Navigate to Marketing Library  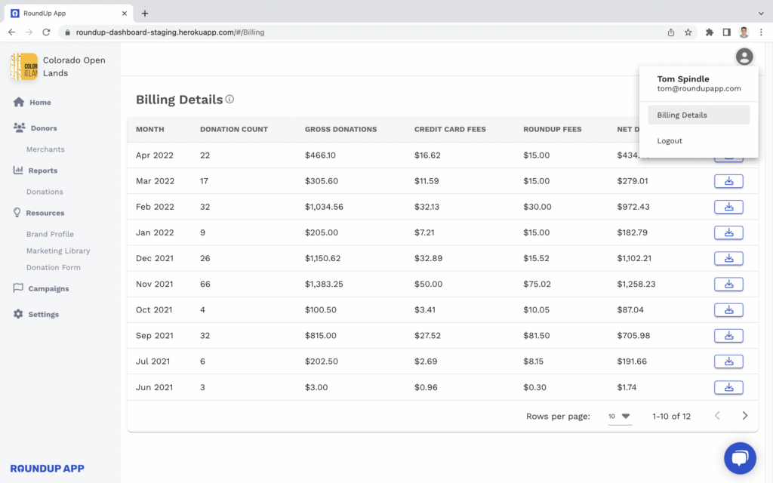pos(58,251)
